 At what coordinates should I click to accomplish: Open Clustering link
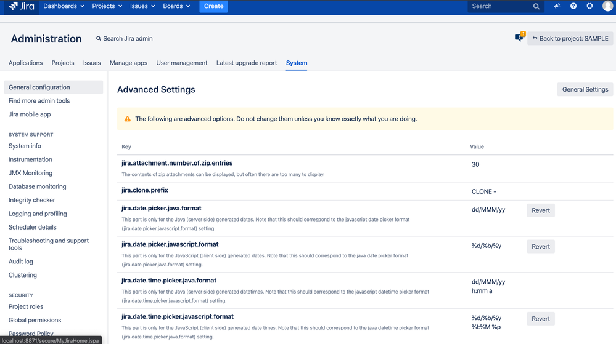[22, 275]
